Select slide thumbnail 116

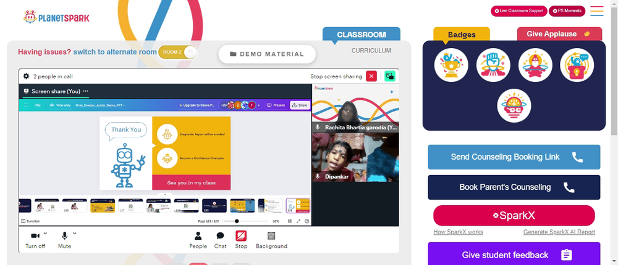click(103, 206)
